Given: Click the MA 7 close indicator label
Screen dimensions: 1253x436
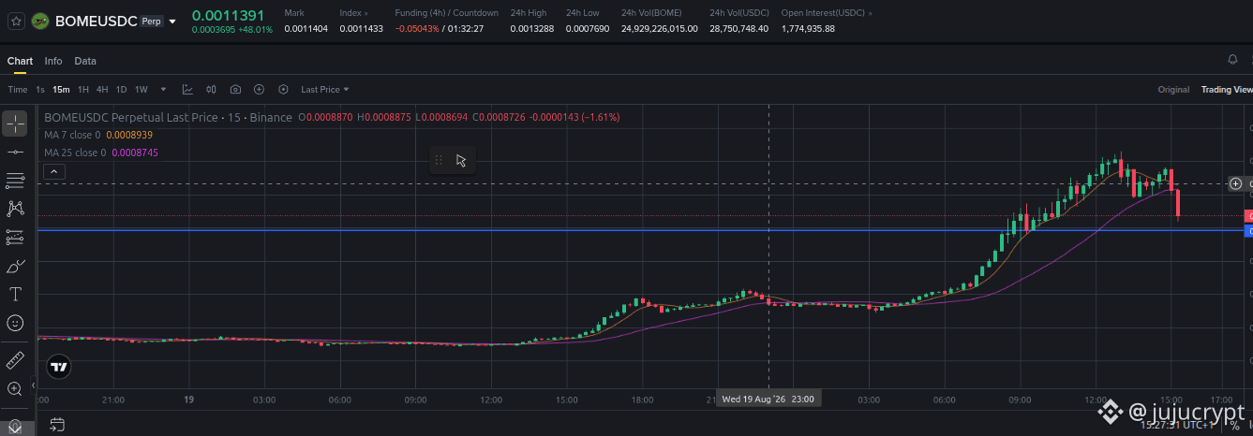Looking at the screenshot, I should tap(72, 135).
